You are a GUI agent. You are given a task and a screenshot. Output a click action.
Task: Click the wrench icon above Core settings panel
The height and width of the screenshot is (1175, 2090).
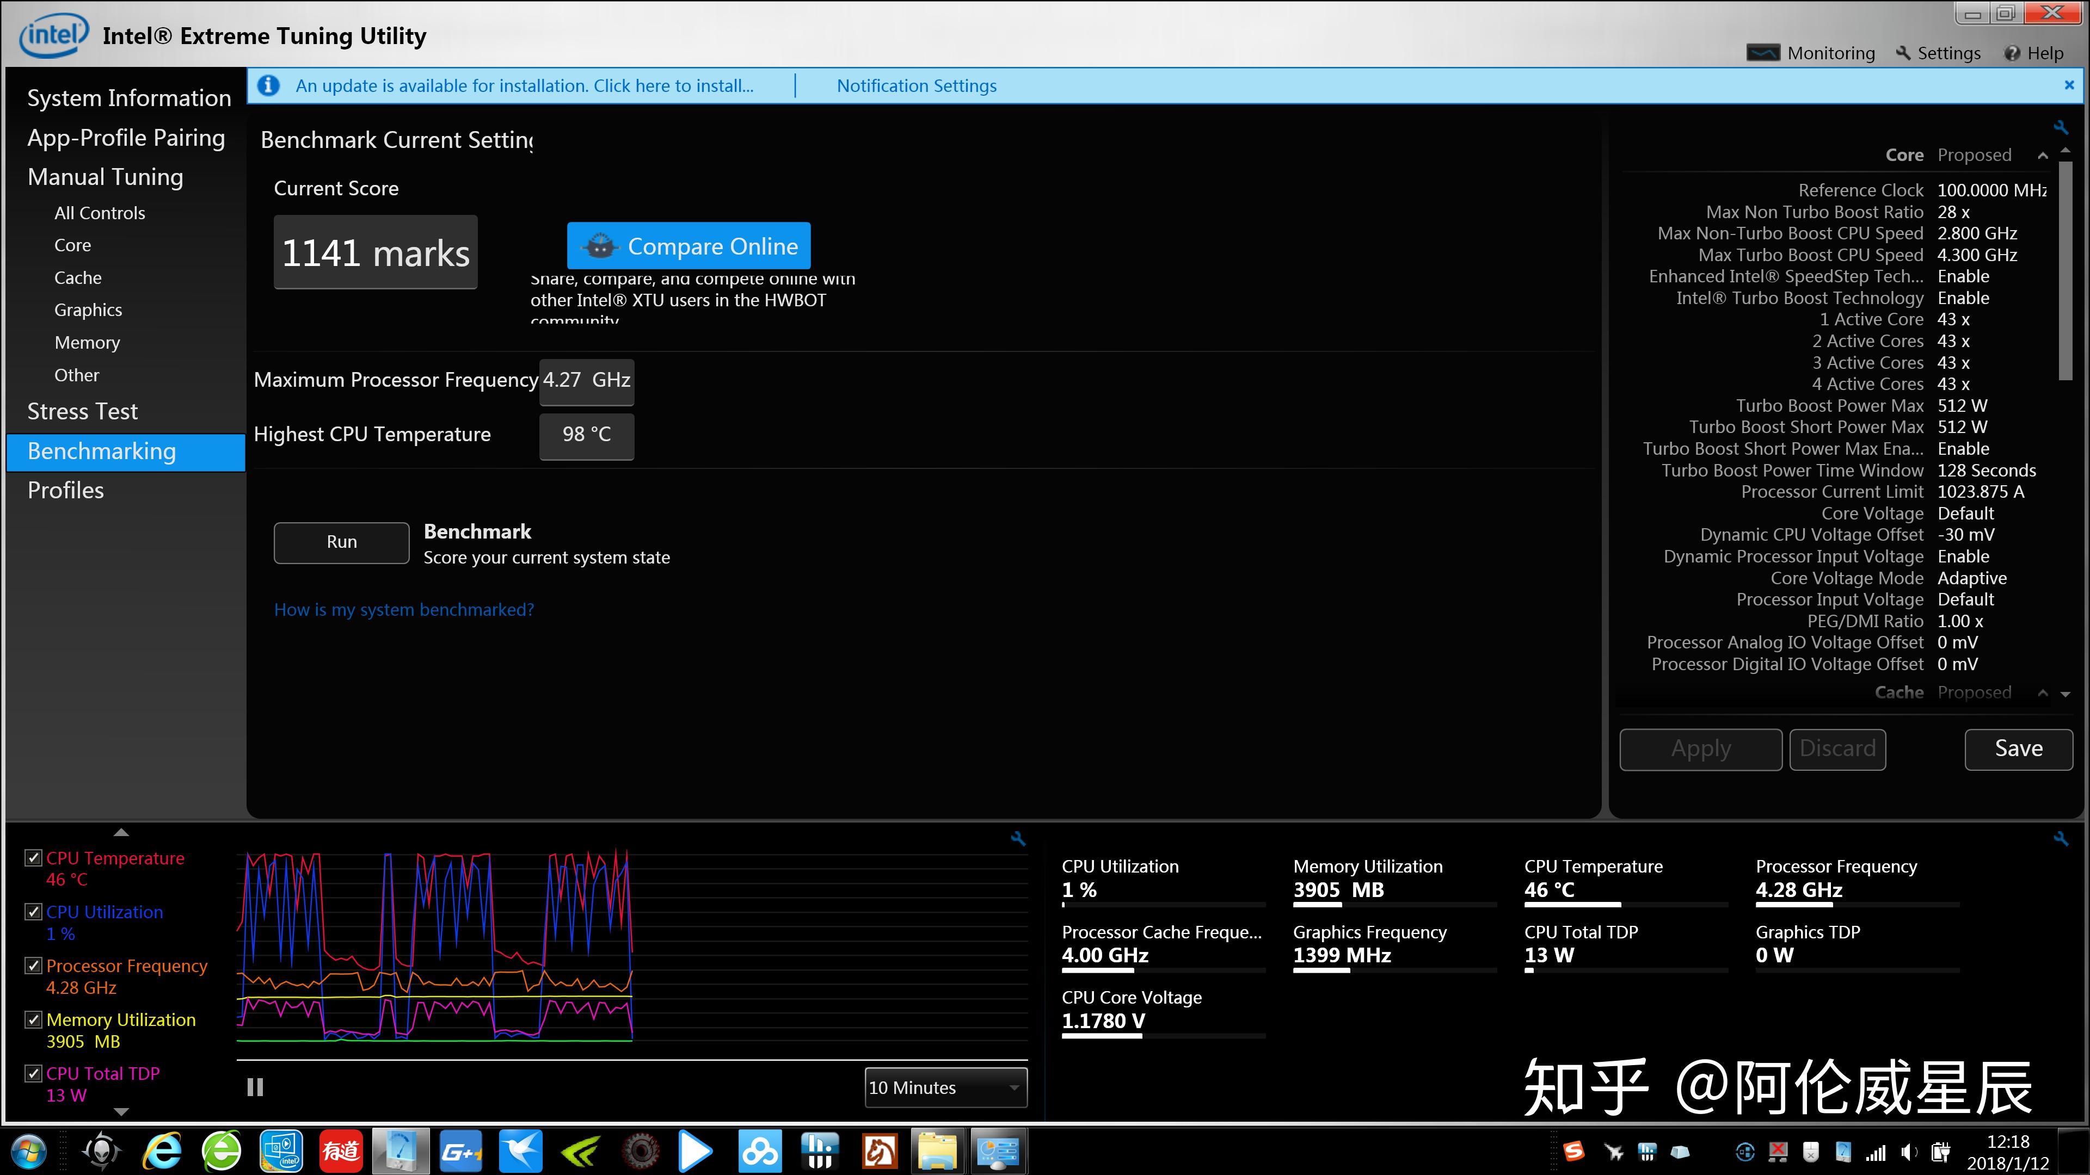(2060, 127)
